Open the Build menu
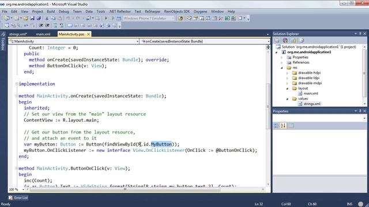 [51, 11]
